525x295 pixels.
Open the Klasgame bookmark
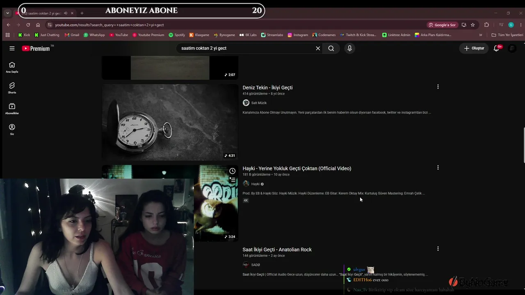click(x=199, y=35)
